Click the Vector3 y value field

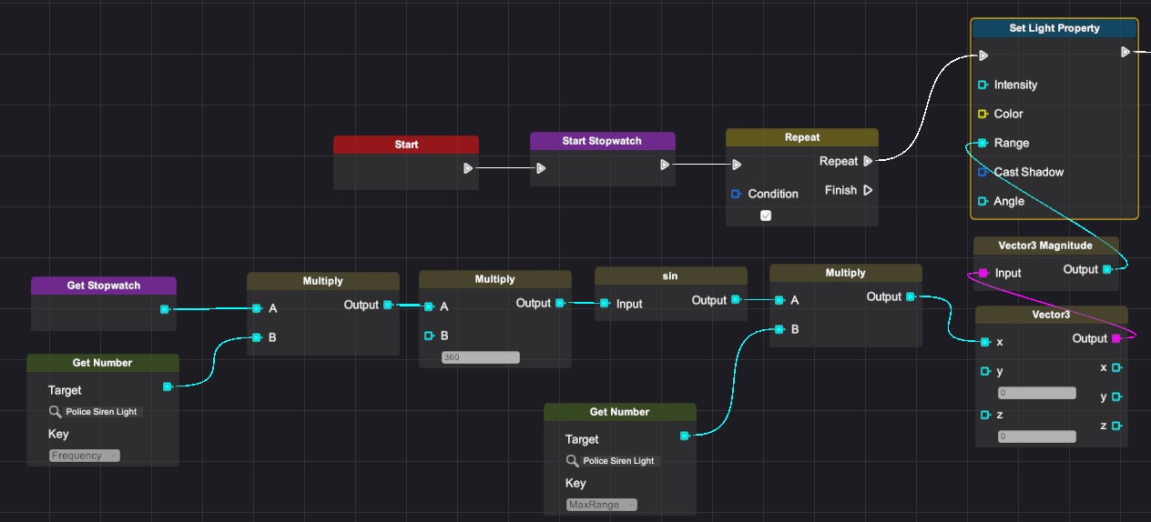pos(1036,393)
